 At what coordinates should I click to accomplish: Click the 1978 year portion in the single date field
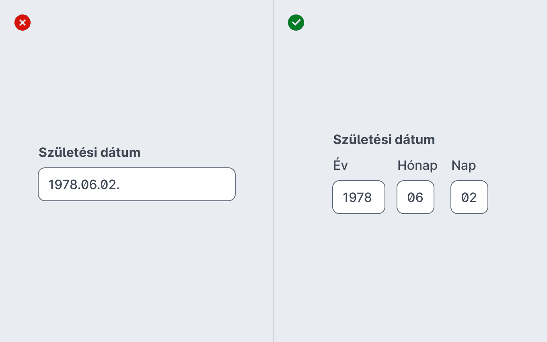coord(62,185)
